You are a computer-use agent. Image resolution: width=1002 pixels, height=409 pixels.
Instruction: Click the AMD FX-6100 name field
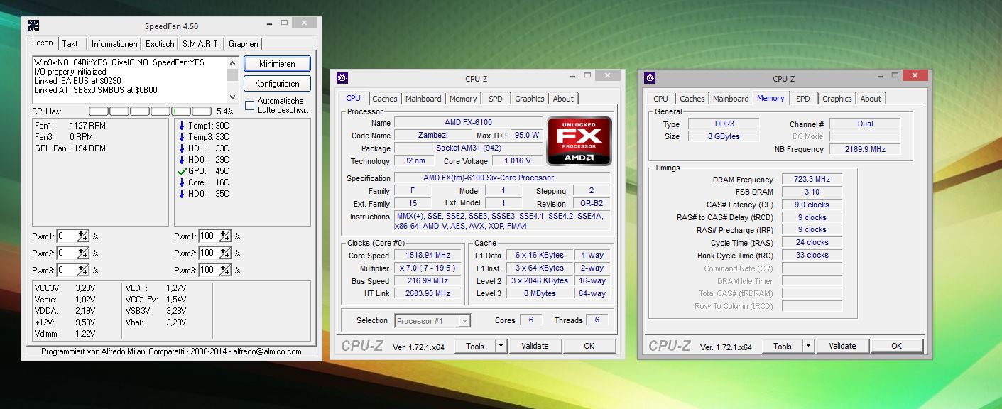[468, 122]
